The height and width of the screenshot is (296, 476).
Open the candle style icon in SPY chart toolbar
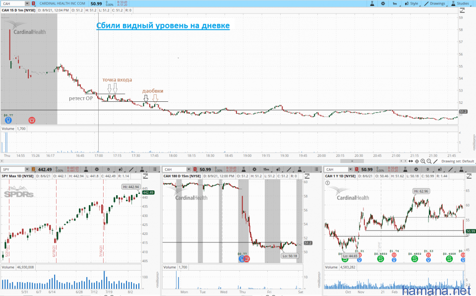(x=120, y=169)
